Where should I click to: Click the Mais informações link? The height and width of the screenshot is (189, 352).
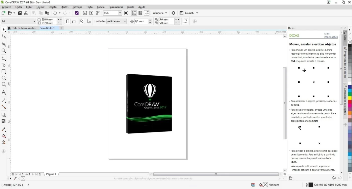[x=331, y=35]
